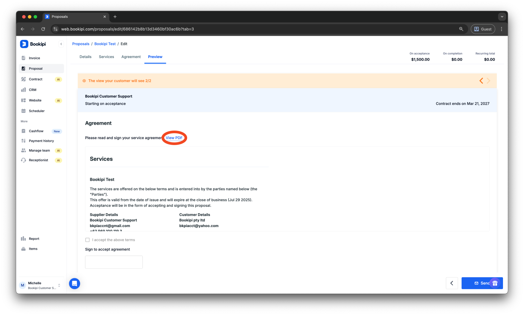Screen dimensions: 524x315
Task: Click the New badge next to Cashflow
Action: tap(57, 131)
